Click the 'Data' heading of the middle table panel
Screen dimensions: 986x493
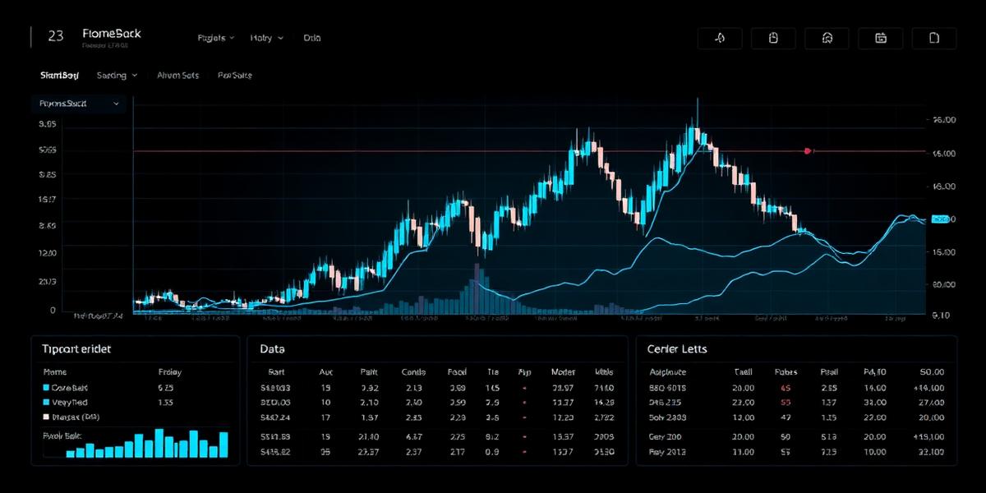pos(272,348)
